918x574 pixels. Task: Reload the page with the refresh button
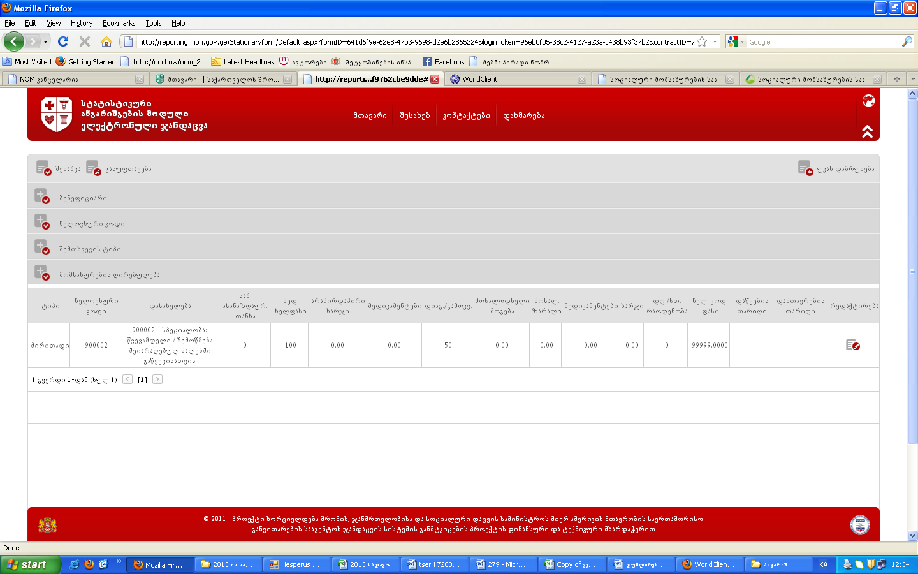point(63,41)
